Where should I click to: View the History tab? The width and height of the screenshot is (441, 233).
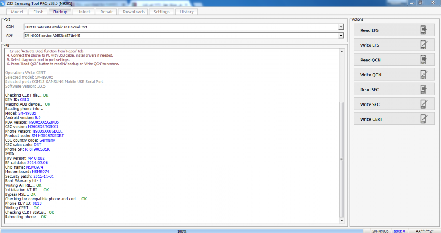187,12
